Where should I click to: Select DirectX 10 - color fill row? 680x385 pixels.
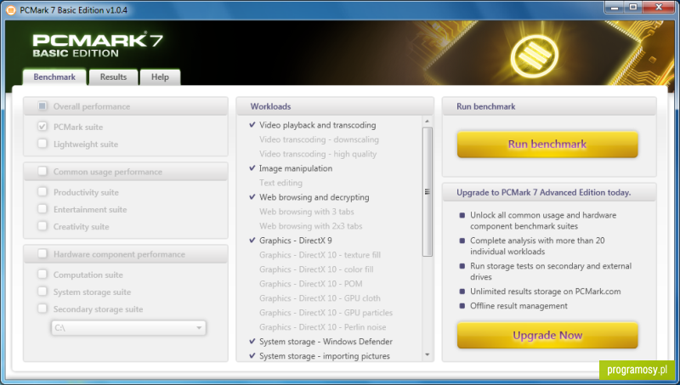pos(316,269)
